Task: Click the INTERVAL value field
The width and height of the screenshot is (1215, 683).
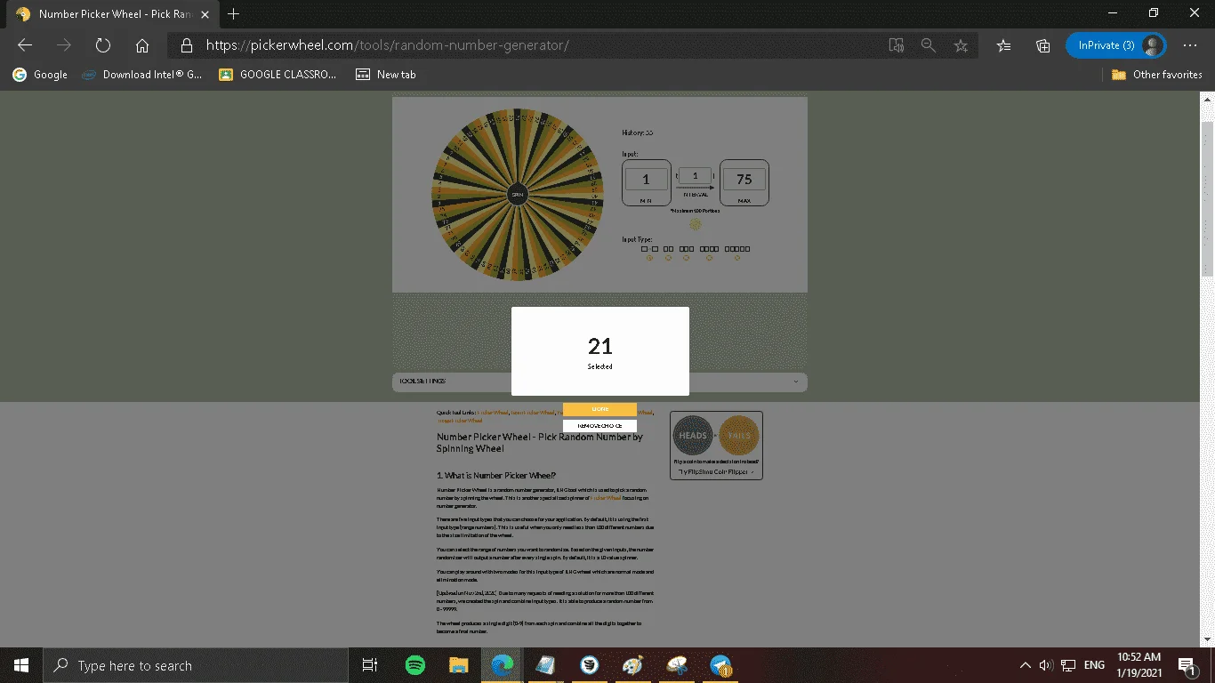Action: (695, 176)
